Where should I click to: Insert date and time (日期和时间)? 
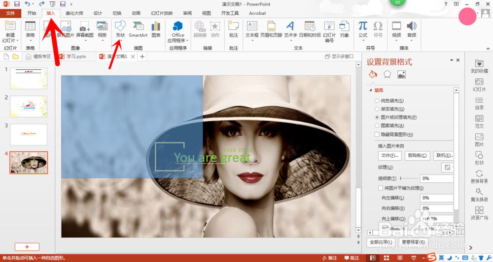(x=310, y=27)
